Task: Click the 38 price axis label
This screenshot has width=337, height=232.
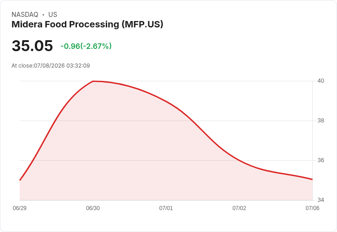Action: click(x=321, y=121)
